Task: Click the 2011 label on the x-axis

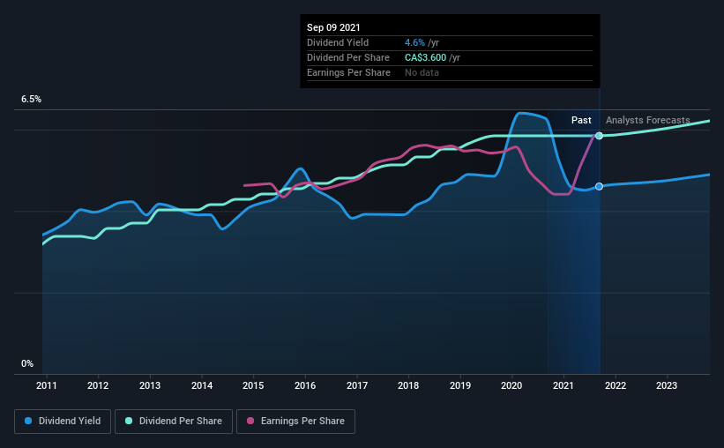Action: (46, 385)
